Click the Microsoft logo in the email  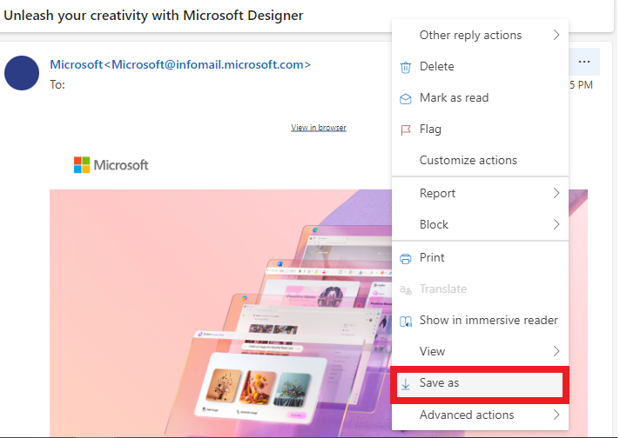[x=111, y=165]
